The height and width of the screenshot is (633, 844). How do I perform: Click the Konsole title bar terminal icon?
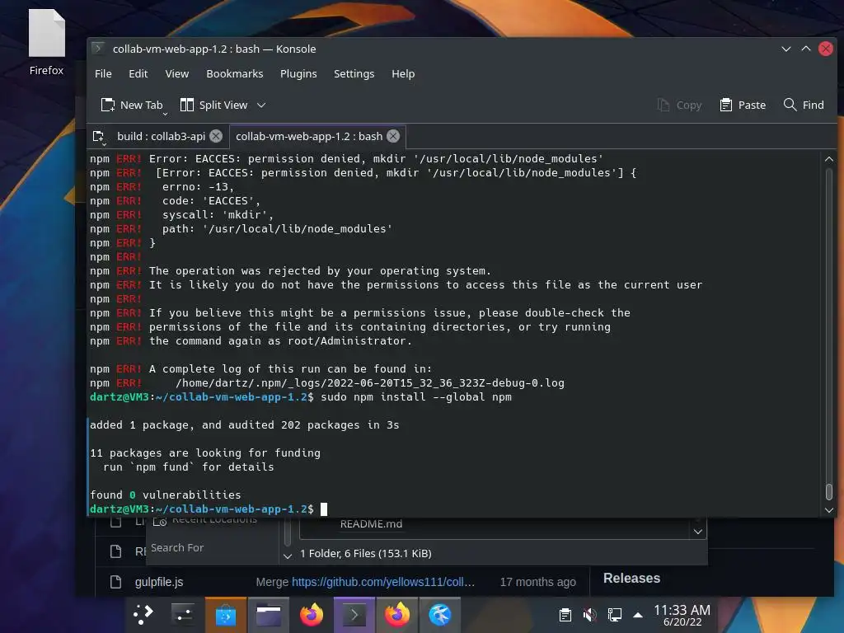pos(98,49)
